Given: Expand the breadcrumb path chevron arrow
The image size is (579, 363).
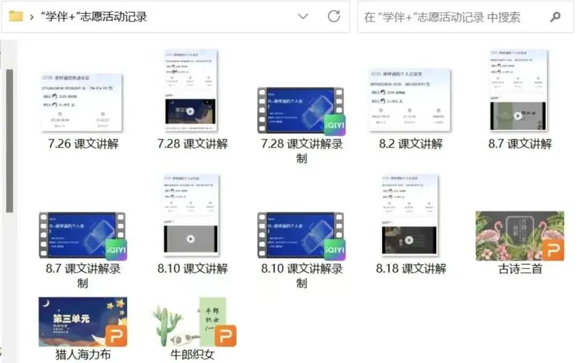Looking at the screenshot, I should 32,17.
